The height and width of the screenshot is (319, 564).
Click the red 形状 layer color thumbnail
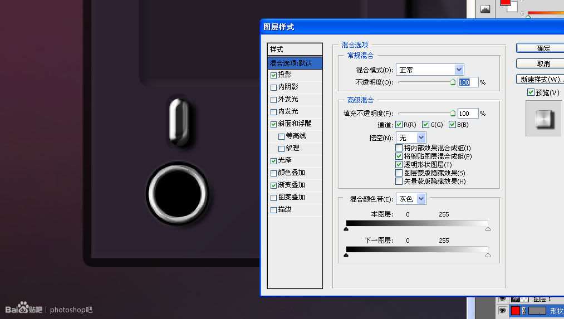(x=516, y=311)
